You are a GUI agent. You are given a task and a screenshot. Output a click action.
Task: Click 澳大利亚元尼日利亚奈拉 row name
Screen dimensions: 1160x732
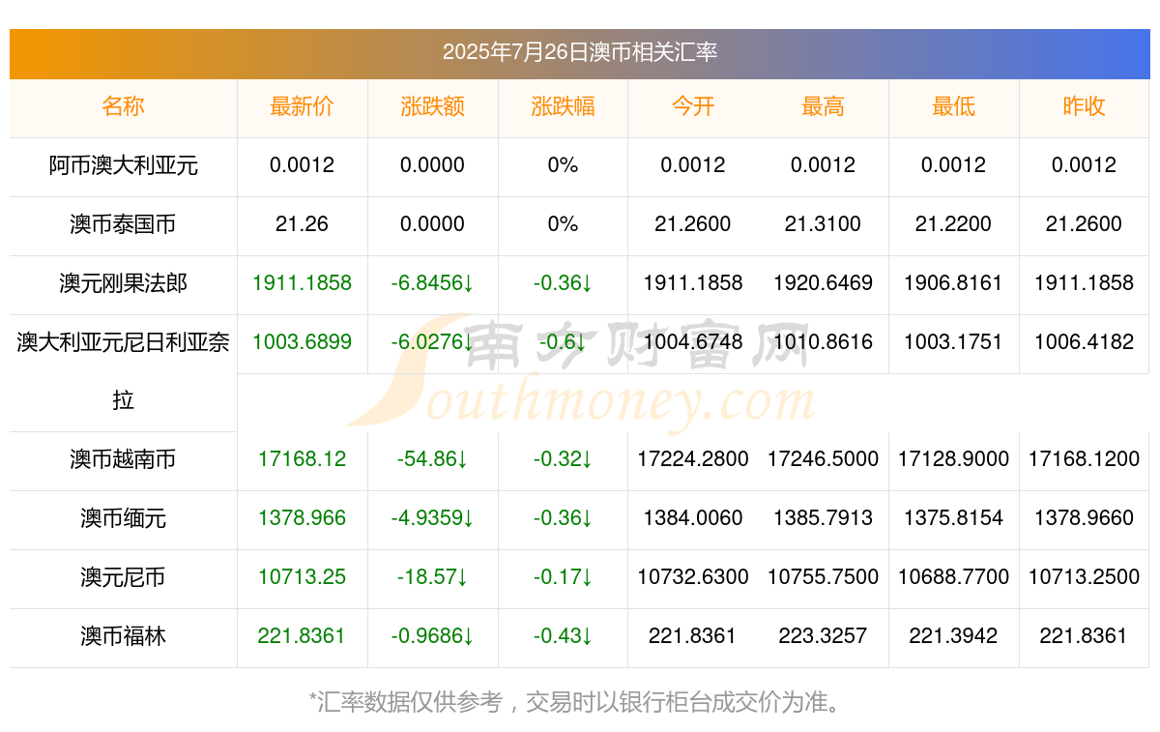[123, 371]
